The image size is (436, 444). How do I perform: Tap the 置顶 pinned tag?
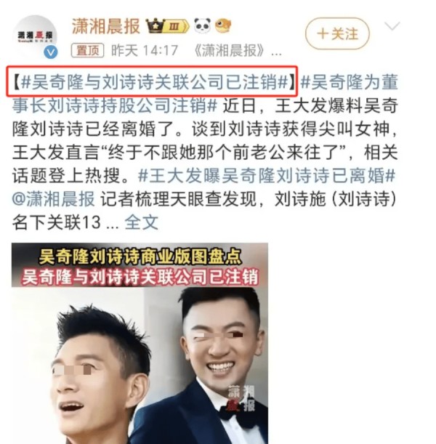[87, 51]
